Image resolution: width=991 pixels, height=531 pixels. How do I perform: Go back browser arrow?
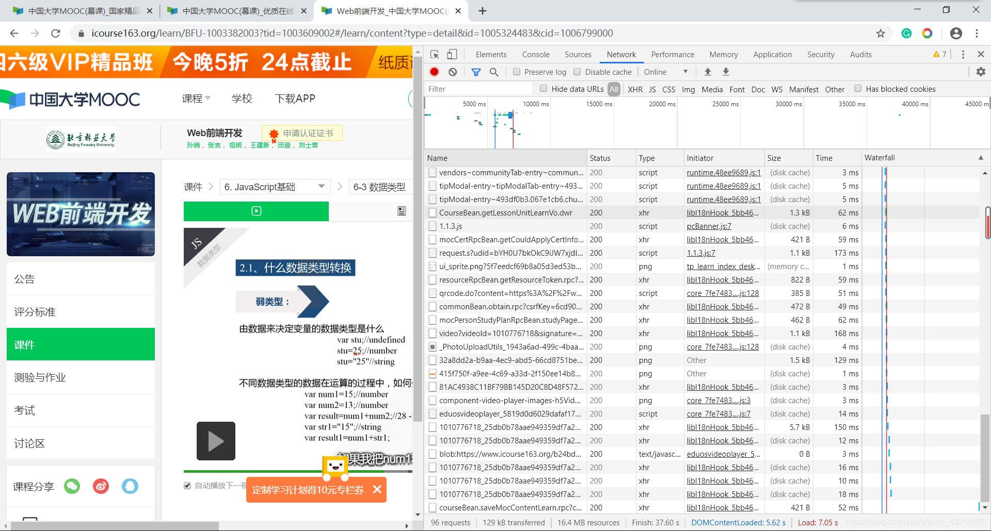click(x=14, y=33)
